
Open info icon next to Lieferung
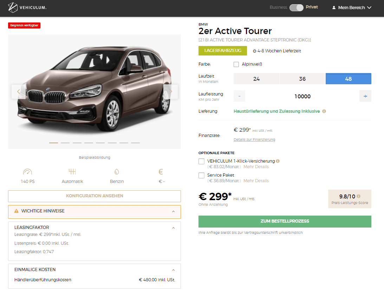point(324,111)
